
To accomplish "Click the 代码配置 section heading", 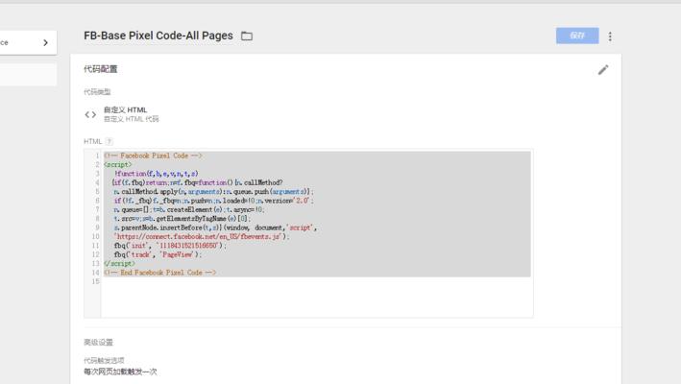I will pyautogui.click(x=100, y=69).
